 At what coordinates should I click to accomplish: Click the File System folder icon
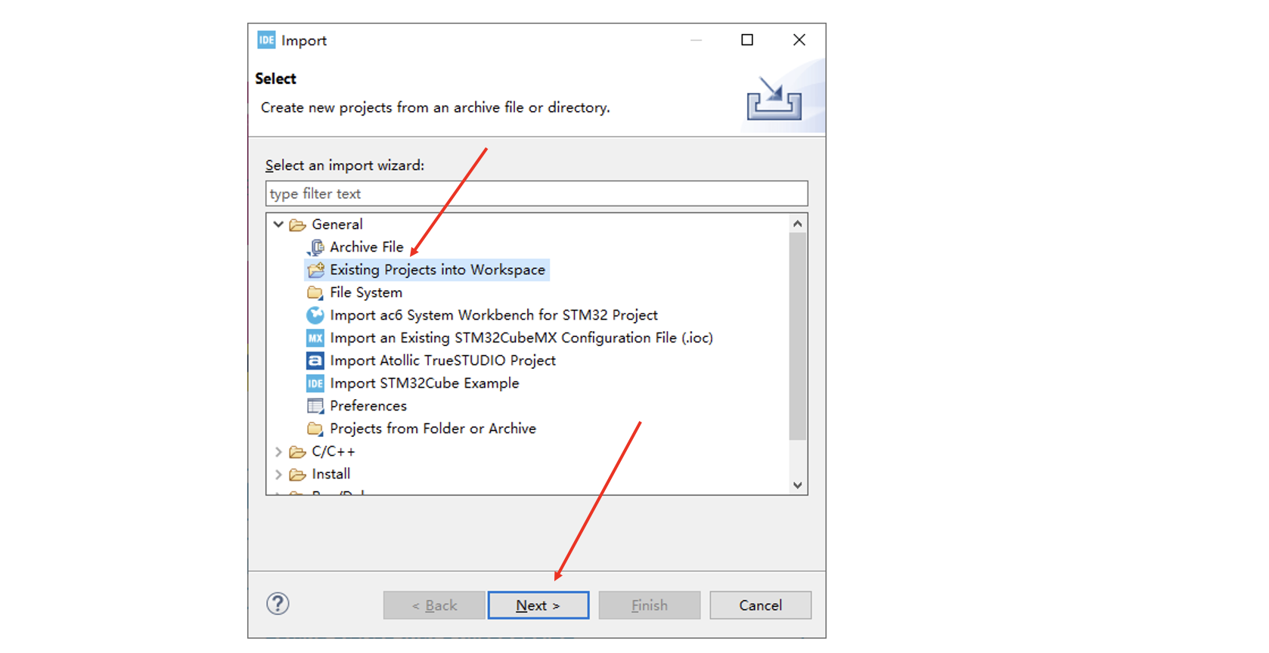[315, 292]
